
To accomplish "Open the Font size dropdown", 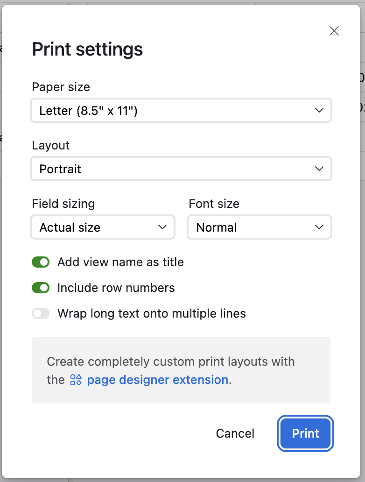I will coord(259,227).
